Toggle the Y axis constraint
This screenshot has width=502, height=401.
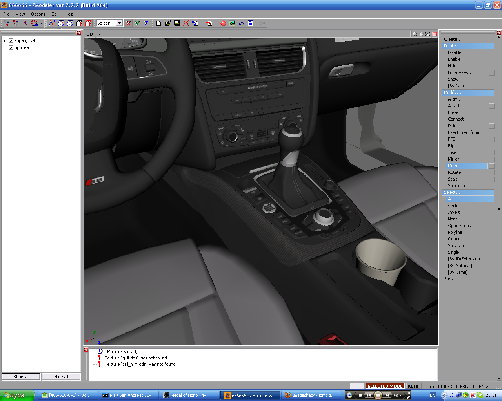click(x=137, y=23)
